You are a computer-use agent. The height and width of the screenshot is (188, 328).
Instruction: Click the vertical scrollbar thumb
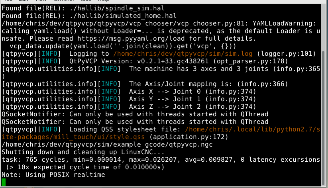pos(323,118)
